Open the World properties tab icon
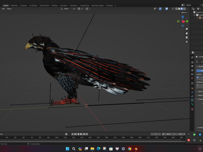The width and height of the screenshot is (203, 152). (x=192, y=78)
